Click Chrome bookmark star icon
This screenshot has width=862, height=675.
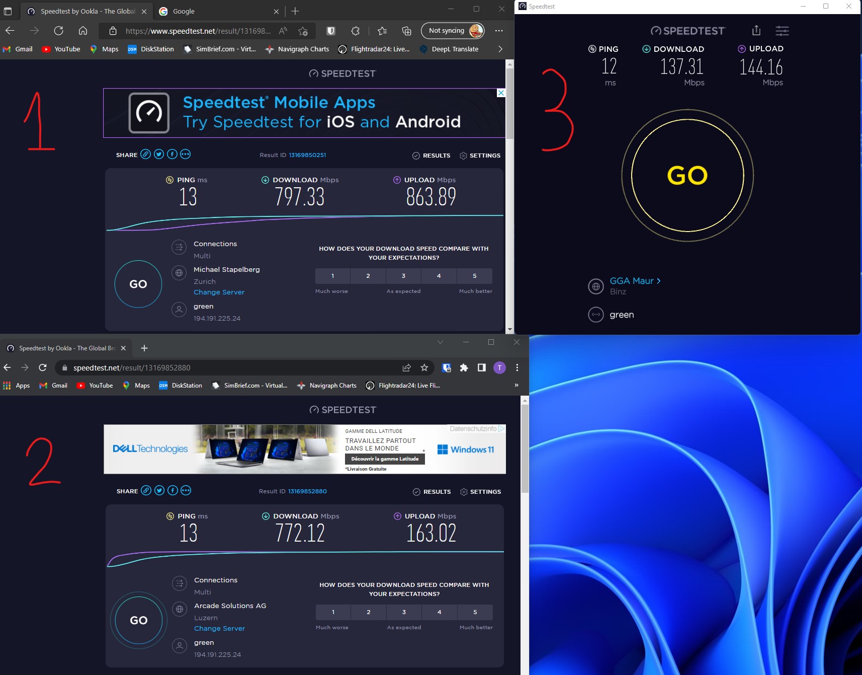click(424, 368)
